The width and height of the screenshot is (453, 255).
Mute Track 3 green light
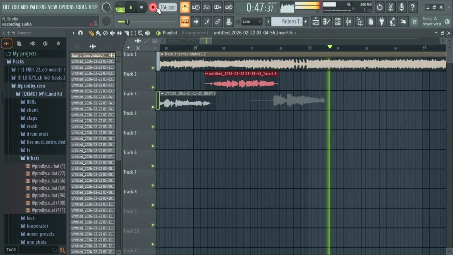coord(153,107)
